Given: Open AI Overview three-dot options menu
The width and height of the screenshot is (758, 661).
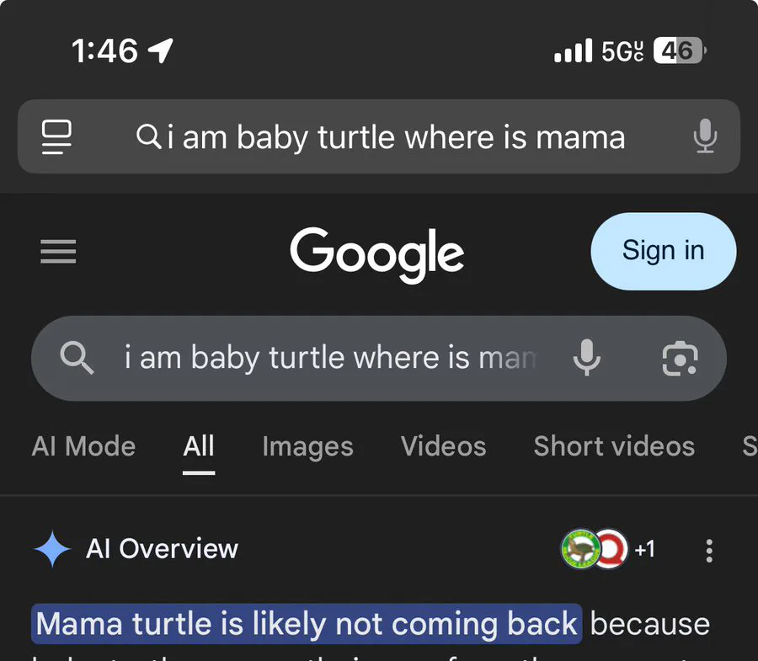Looking at the screenshot, I should point(709,551).
